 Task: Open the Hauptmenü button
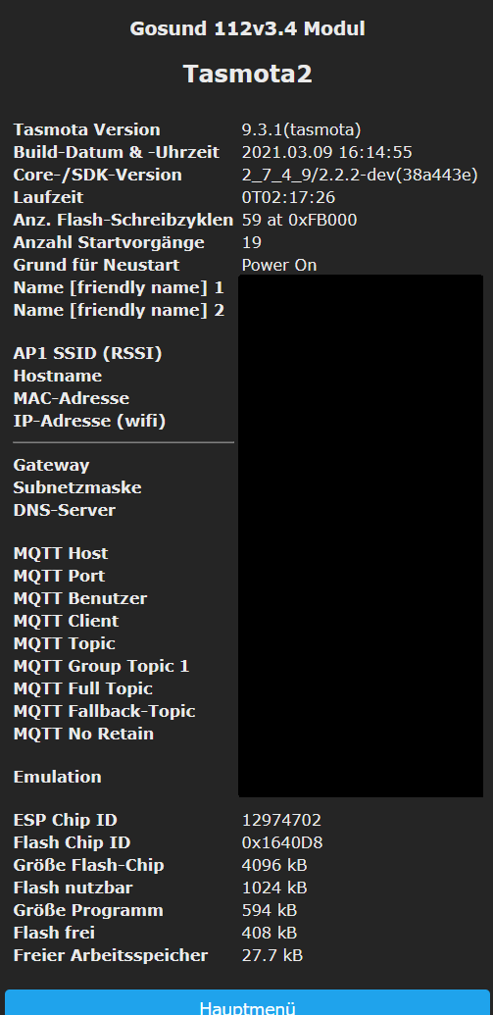click(247, 1003)
